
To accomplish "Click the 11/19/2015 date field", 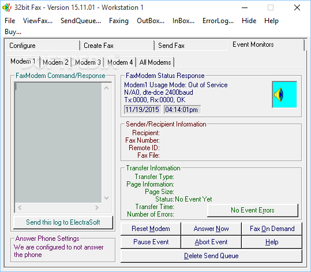I will click(142, 110).
